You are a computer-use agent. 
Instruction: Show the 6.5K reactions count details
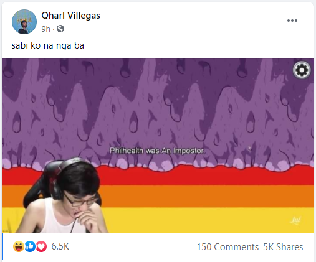[x=60, y=246]
